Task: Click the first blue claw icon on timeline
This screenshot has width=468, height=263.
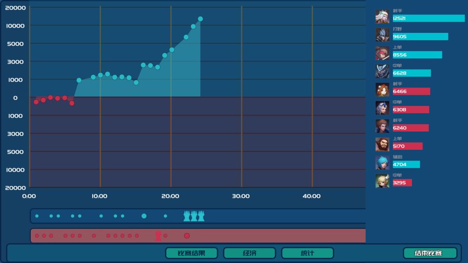Action: pos(187,216)
